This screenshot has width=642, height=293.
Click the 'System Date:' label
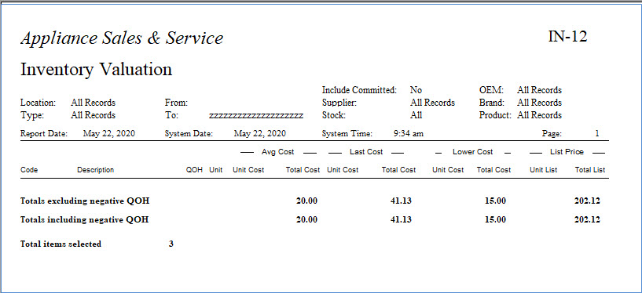tap(189, 133)
